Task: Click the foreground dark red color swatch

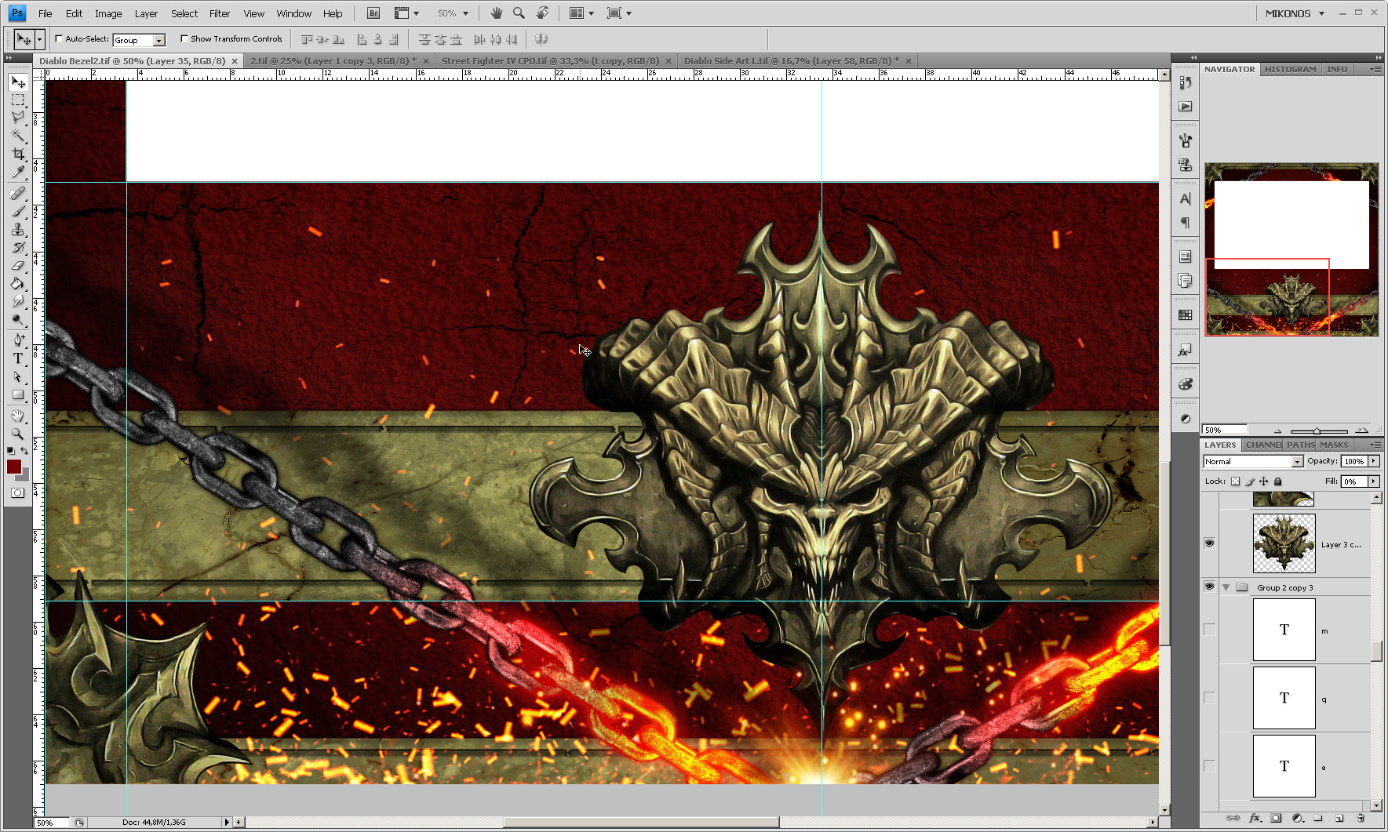Action: tap(13, 467)
